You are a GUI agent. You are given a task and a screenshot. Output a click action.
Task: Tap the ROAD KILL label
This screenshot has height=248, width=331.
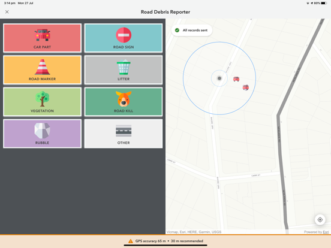(x=124, y=111)
